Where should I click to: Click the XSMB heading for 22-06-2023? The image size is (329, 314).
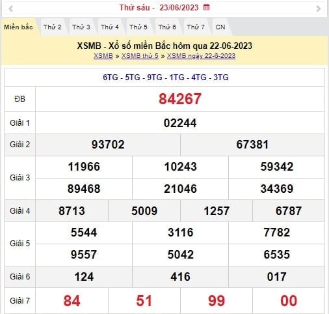(x=164, y=46)
